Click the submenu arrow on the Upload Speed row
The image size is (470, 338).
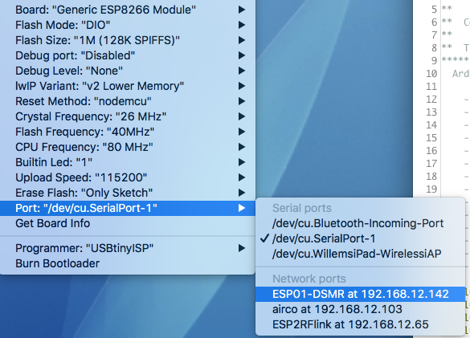click(x=242, y=177)
